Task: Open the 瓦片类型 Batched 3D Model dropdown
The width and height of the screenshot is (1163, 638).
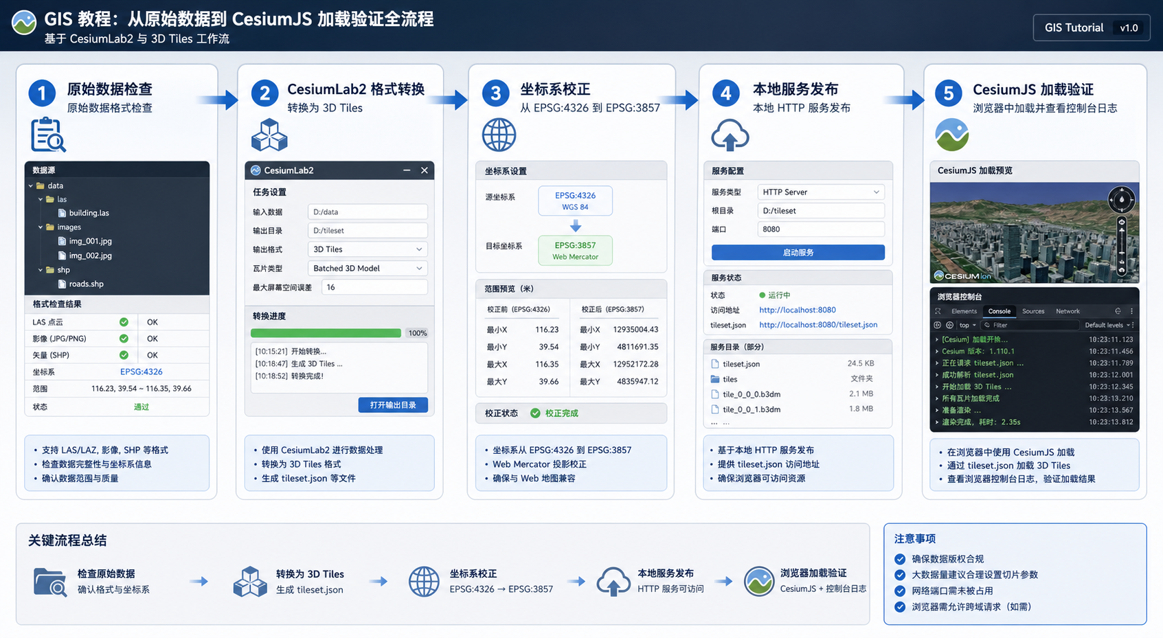Action: [x=368, y=269]
